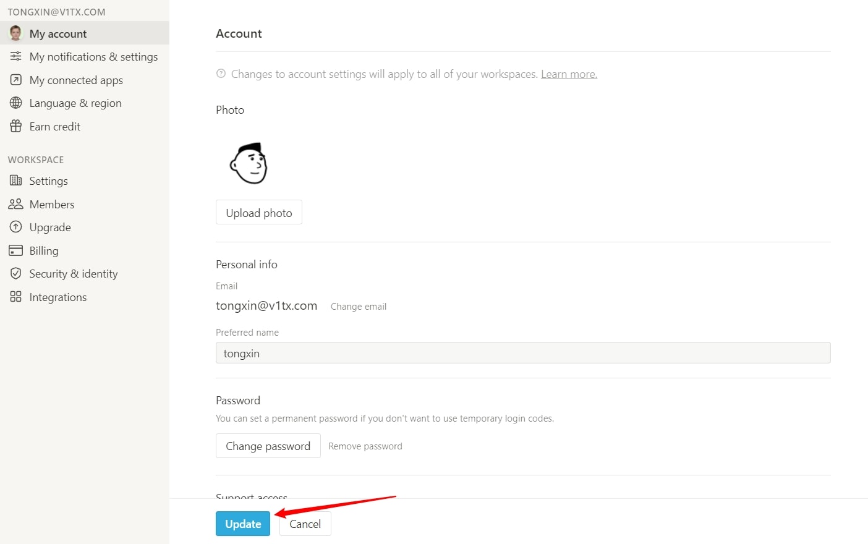Click the arrow-box icon for connected apps

(x=15, y=80)
